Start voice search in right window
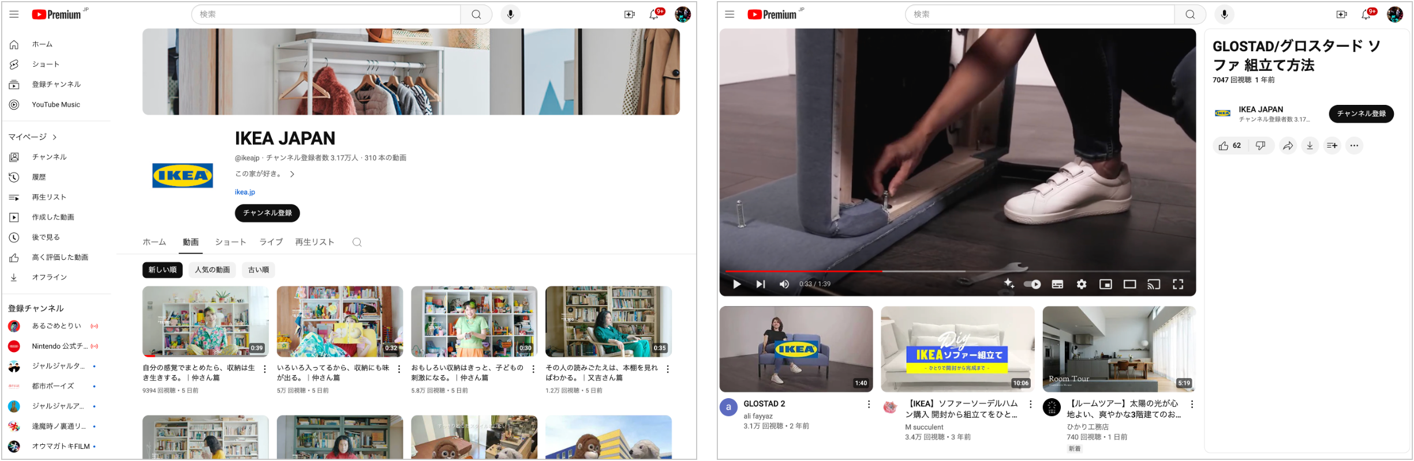The width and height of the screenshot is (1414, 461). (x=1224, y=14)
